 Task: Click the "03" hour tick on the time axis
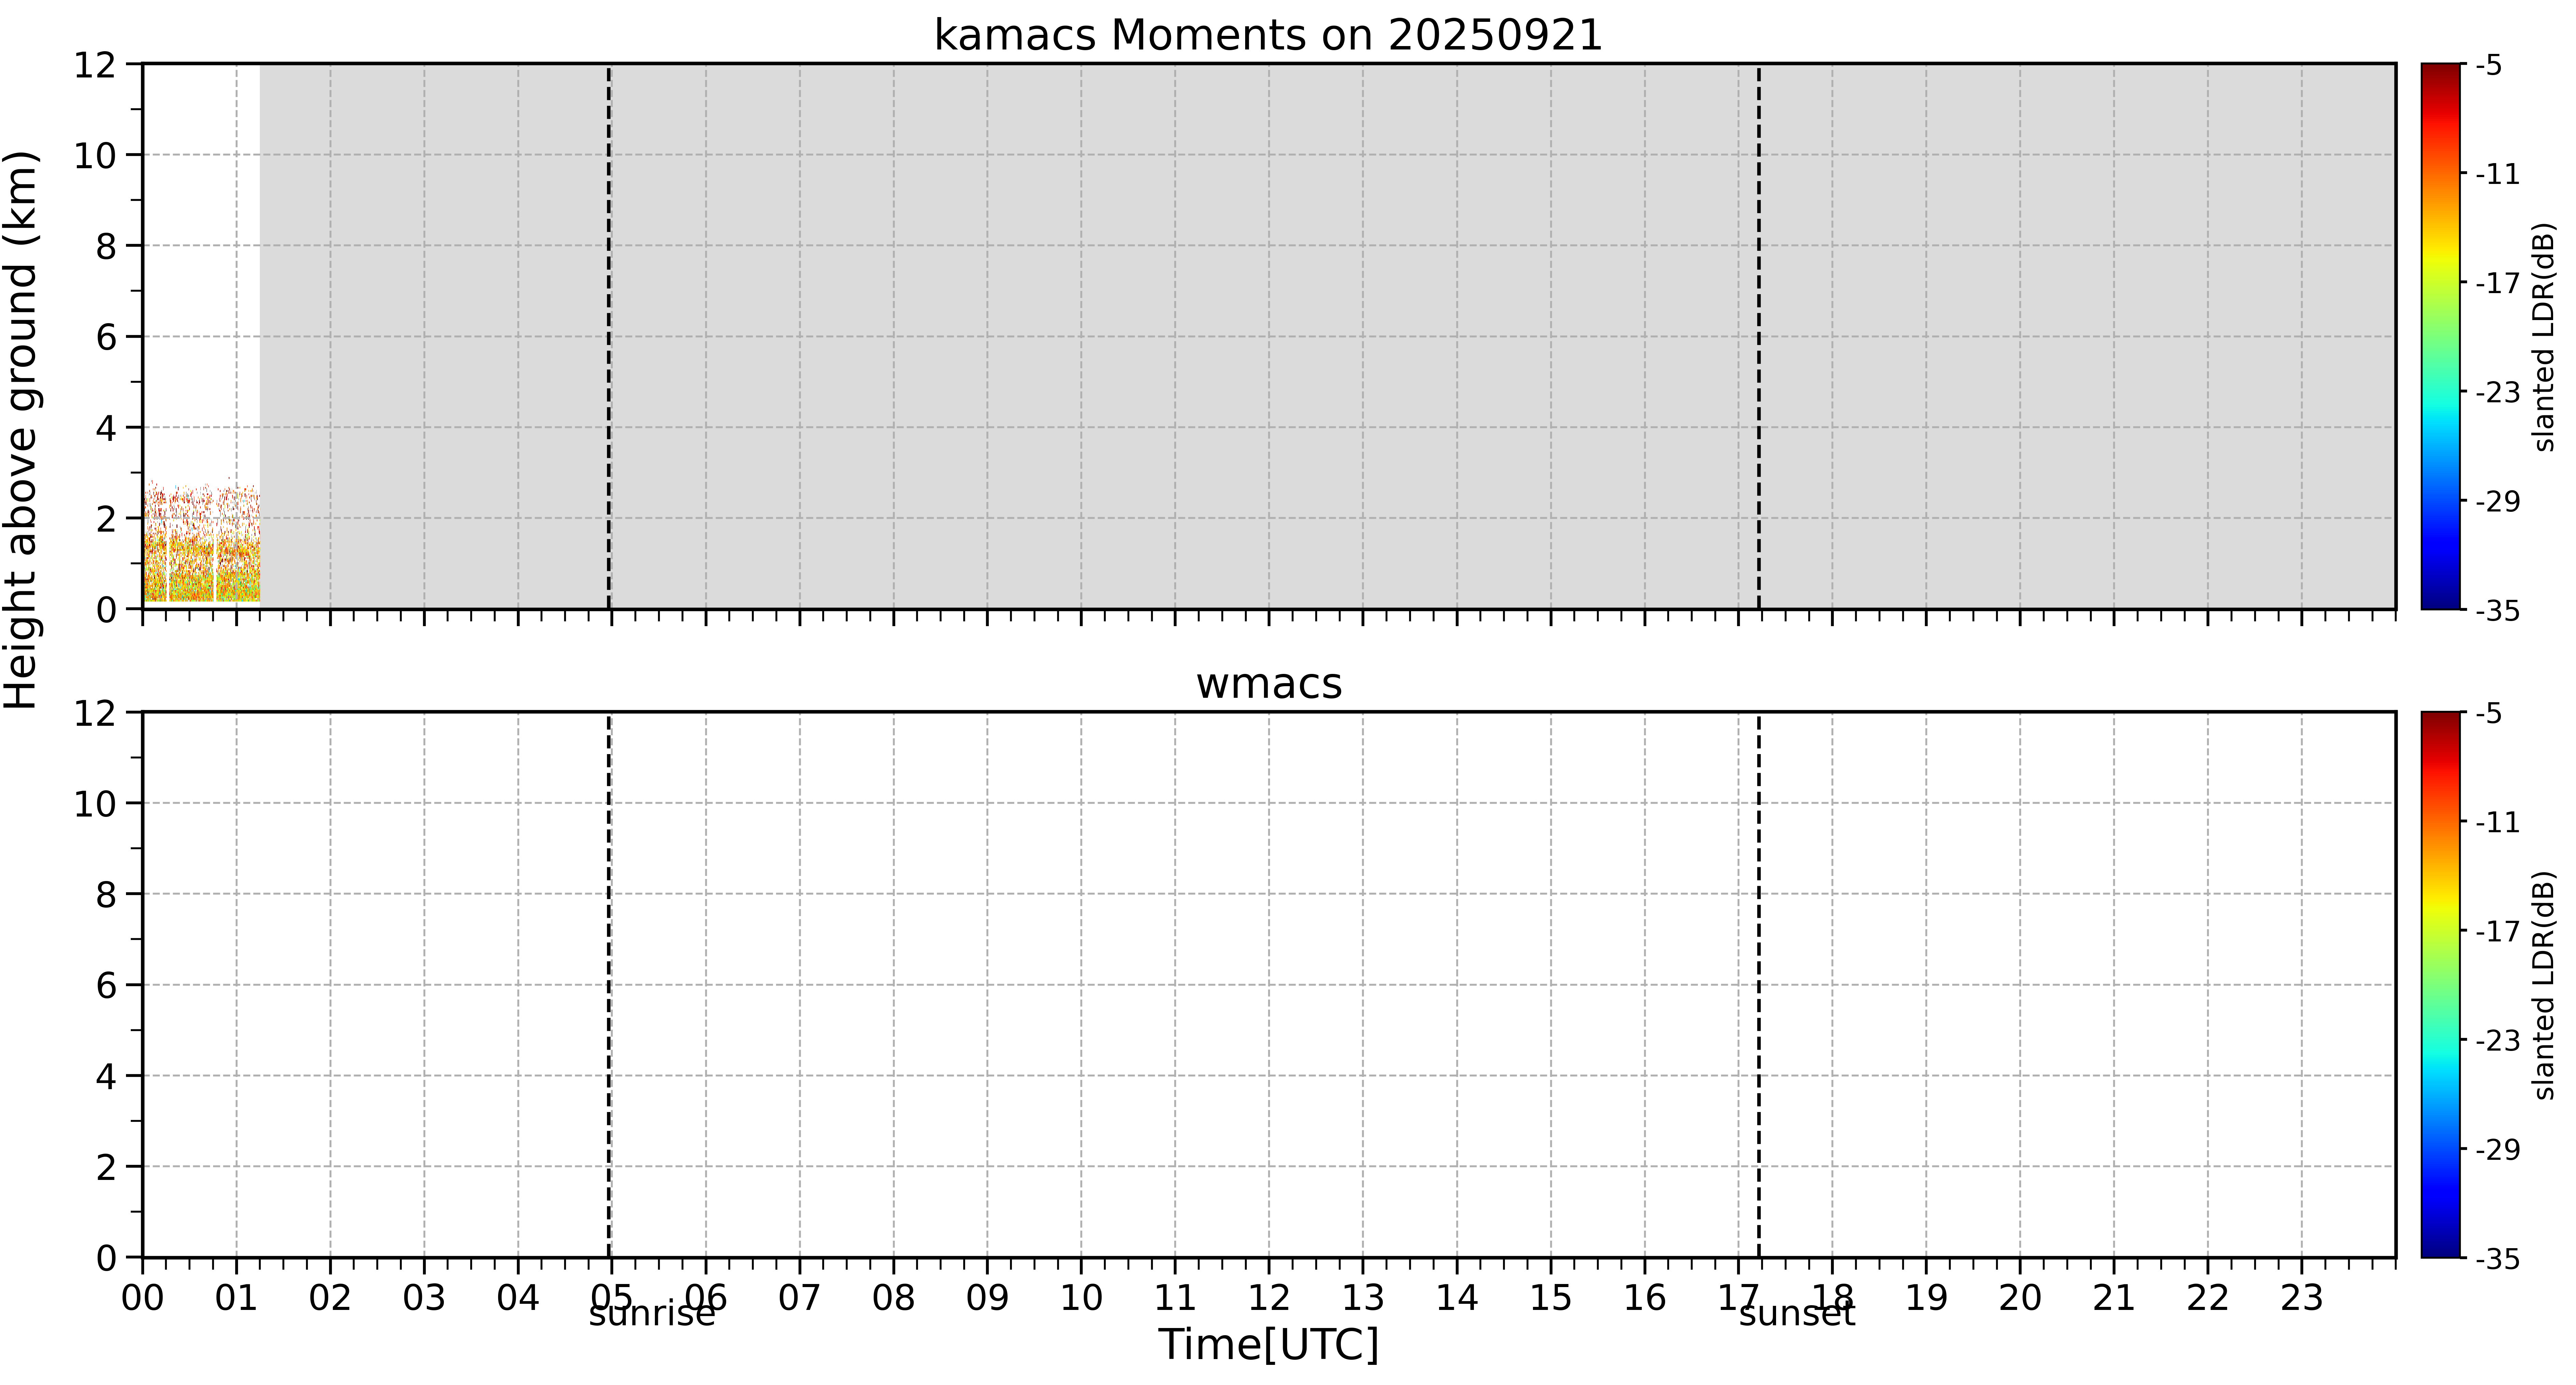(x=424, y=1298)
